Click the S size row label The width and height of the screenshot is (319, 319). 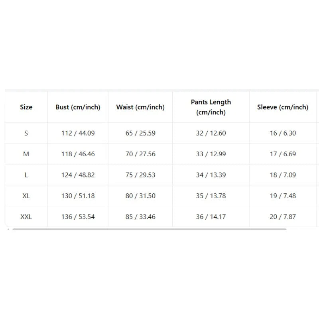coord(26,133)
